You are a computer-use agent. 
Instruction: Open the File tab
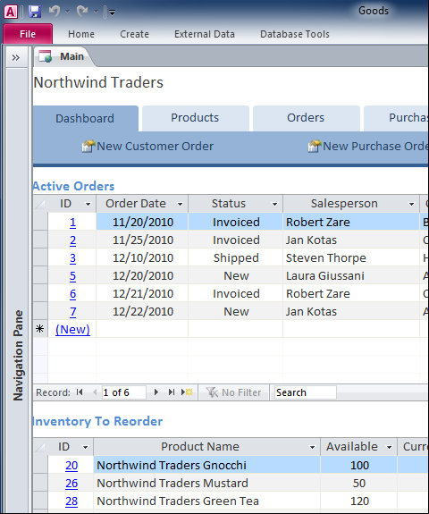28,34
